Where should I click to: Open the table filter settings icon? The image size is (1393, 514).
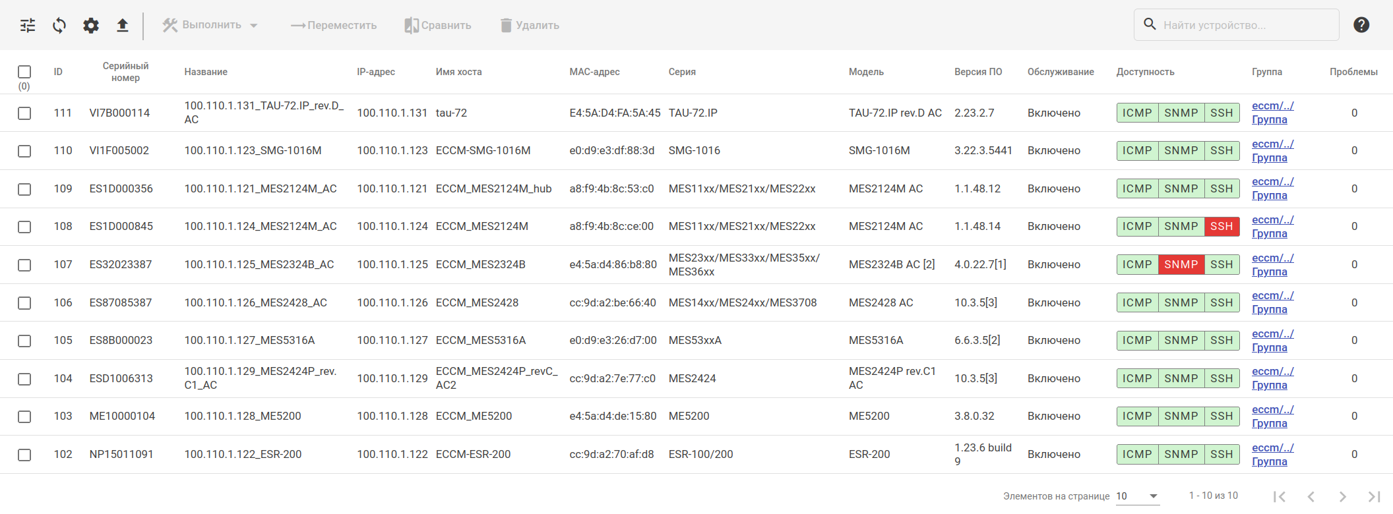28,26
